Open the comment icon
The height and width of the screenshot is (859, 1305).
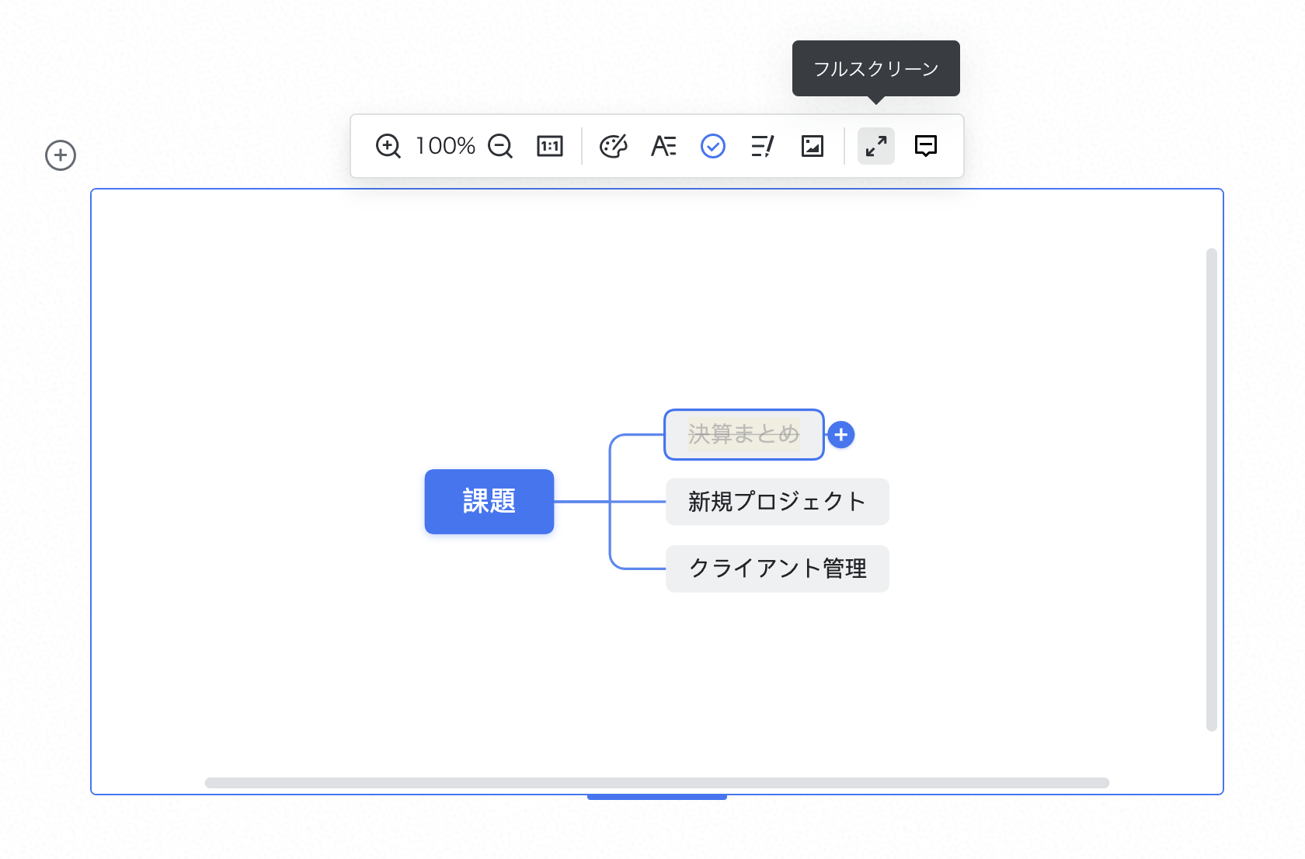[x=926, y=146]
